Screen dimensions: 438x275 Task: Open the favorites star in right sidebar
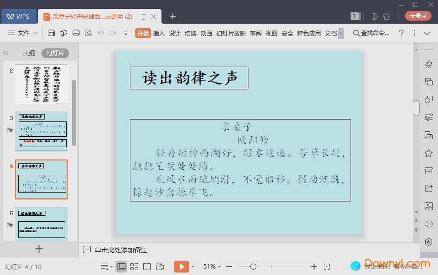[429, 153]
